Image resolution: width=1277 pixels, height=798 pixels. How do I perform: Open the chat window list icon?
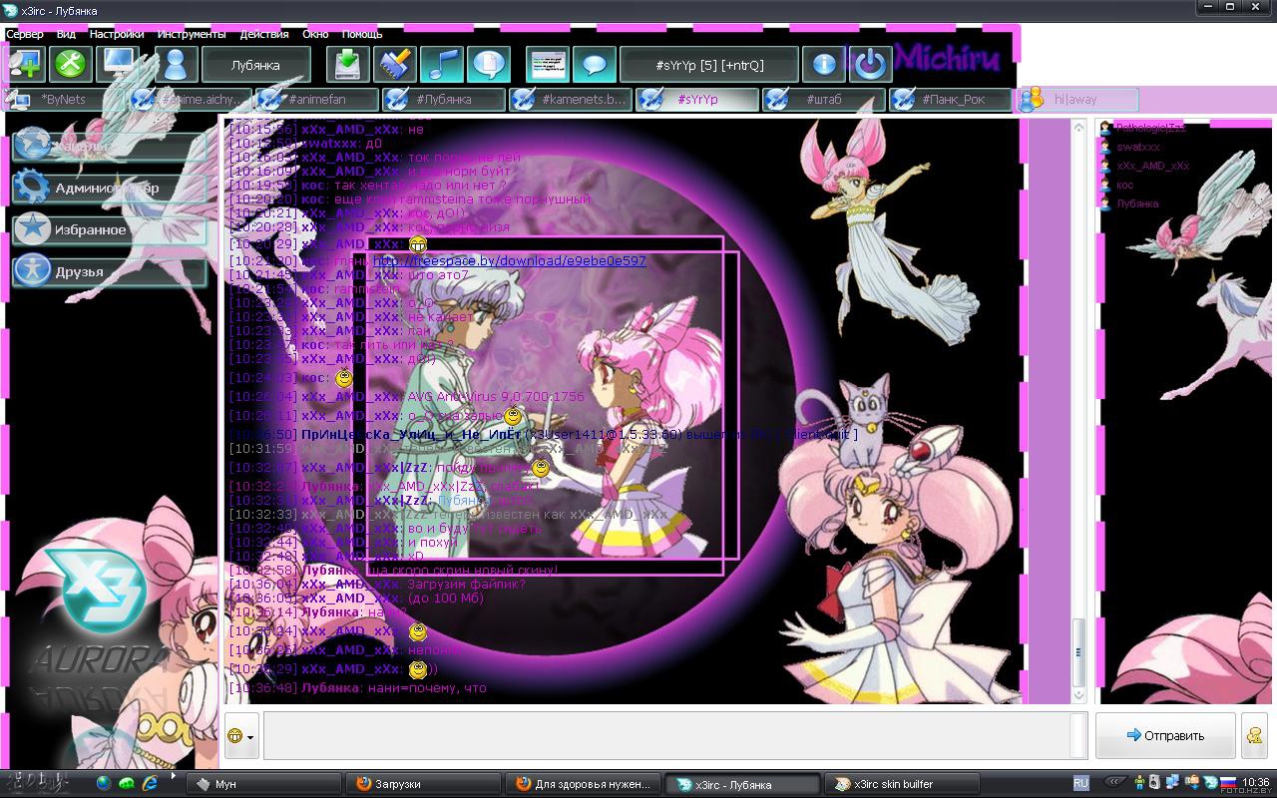pyautogui.click(x=547, y=65)
